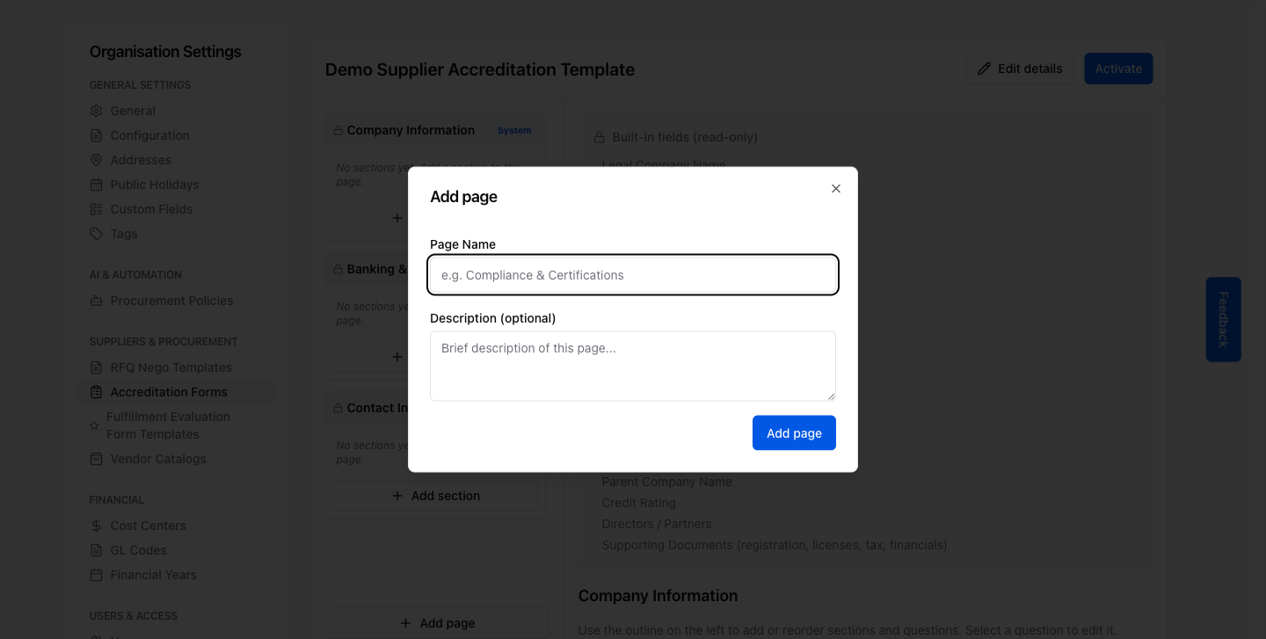Click the Financial Years calendar icon
The image size is (1266, 639).
96,575
